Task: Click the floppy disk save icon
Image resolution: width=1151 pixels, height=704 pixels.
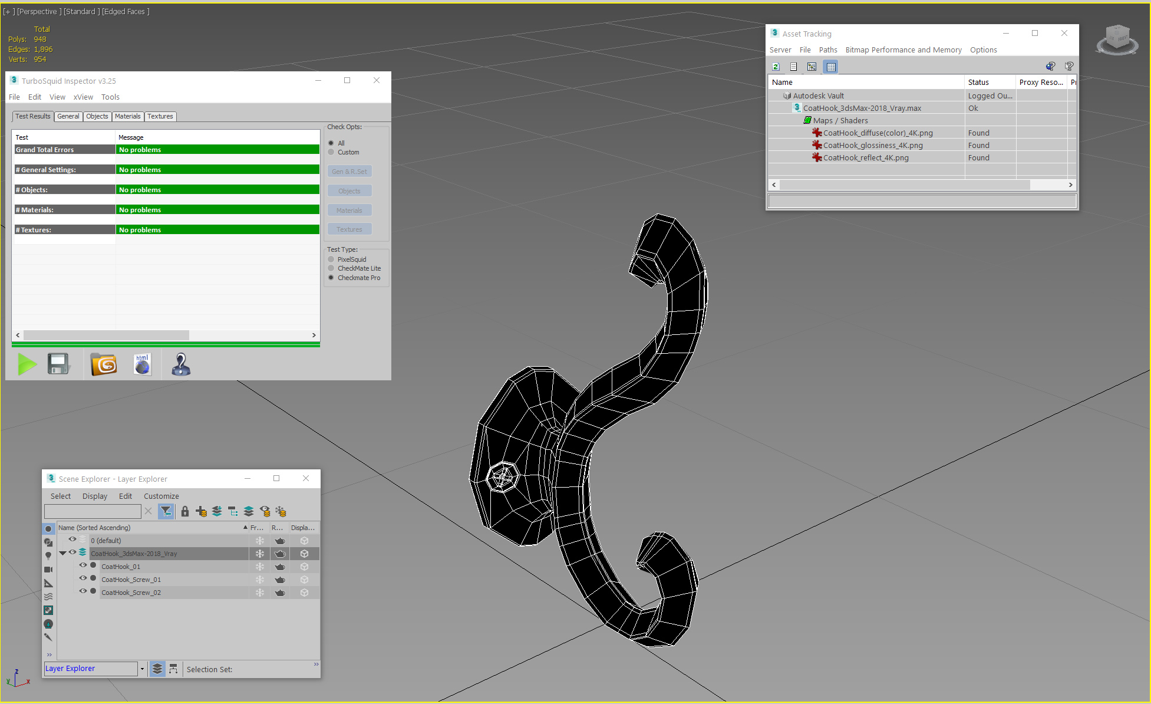Action: click(58, 364)
